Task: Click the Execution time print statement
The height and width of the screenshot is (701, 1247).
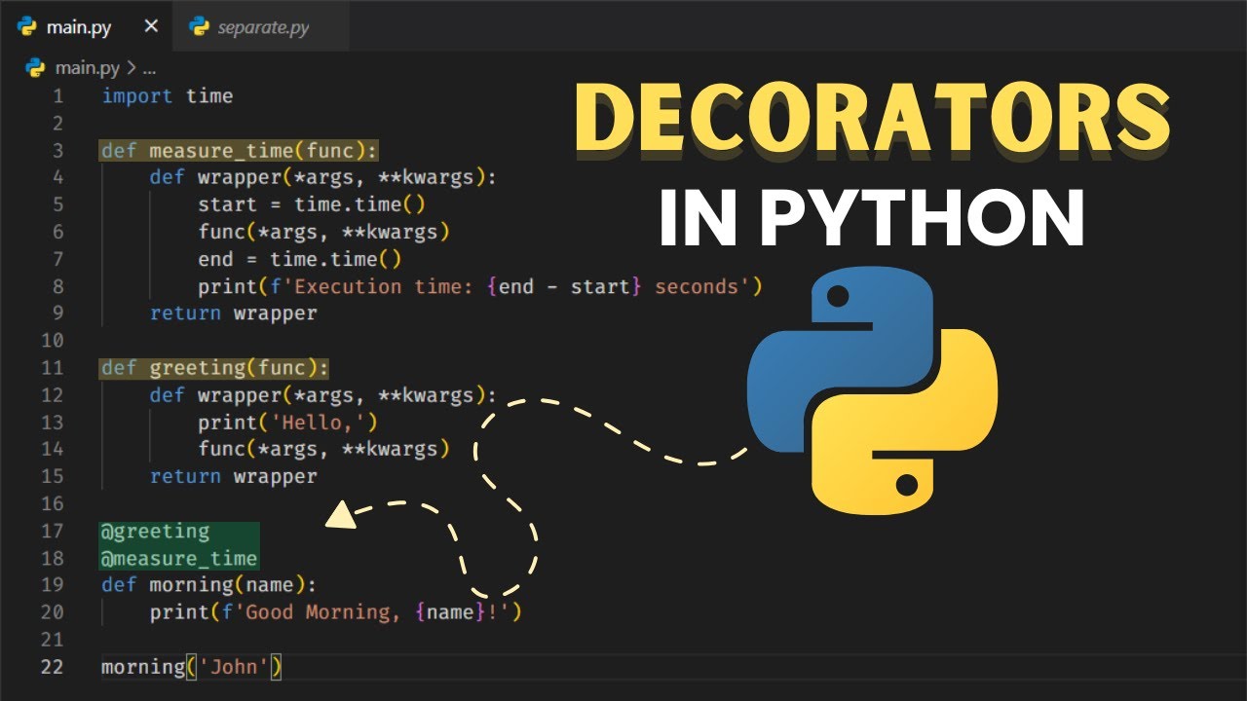Action: (x=480, y=286)
